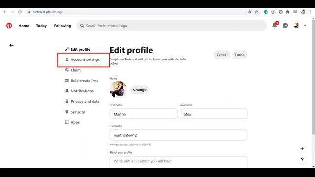Click the zoom icon in address bar

(249, 12)
